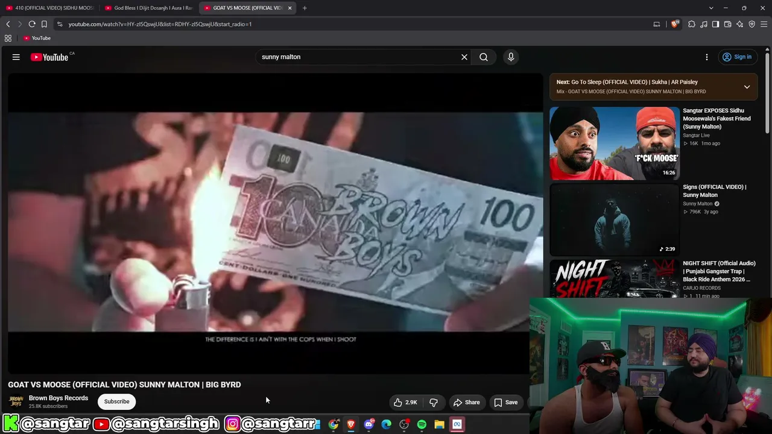Like the video with thumbs up
Viewport: 772px width, 434px height.
pyautogui.click(x=406, y=402)
